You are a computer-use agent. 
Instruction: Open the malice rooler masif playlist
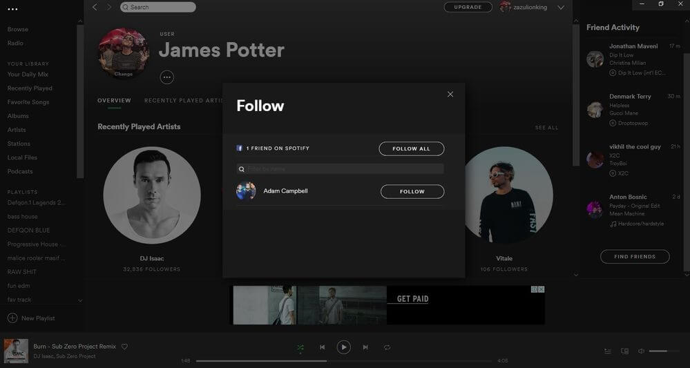[36, 258]
